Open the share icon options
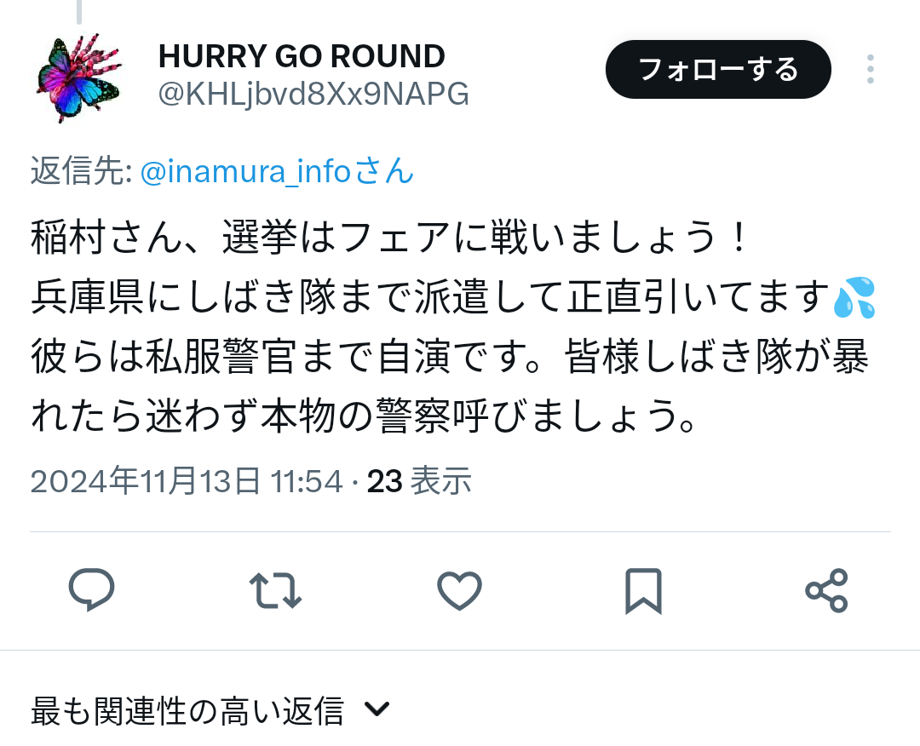The image size is (920, 746). click(826, 591)
